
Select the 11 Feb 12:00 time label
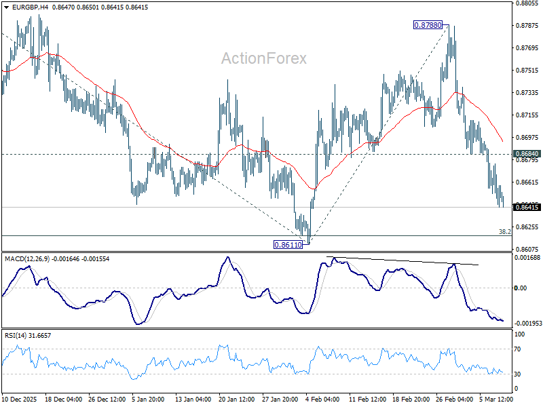point(367,399)
